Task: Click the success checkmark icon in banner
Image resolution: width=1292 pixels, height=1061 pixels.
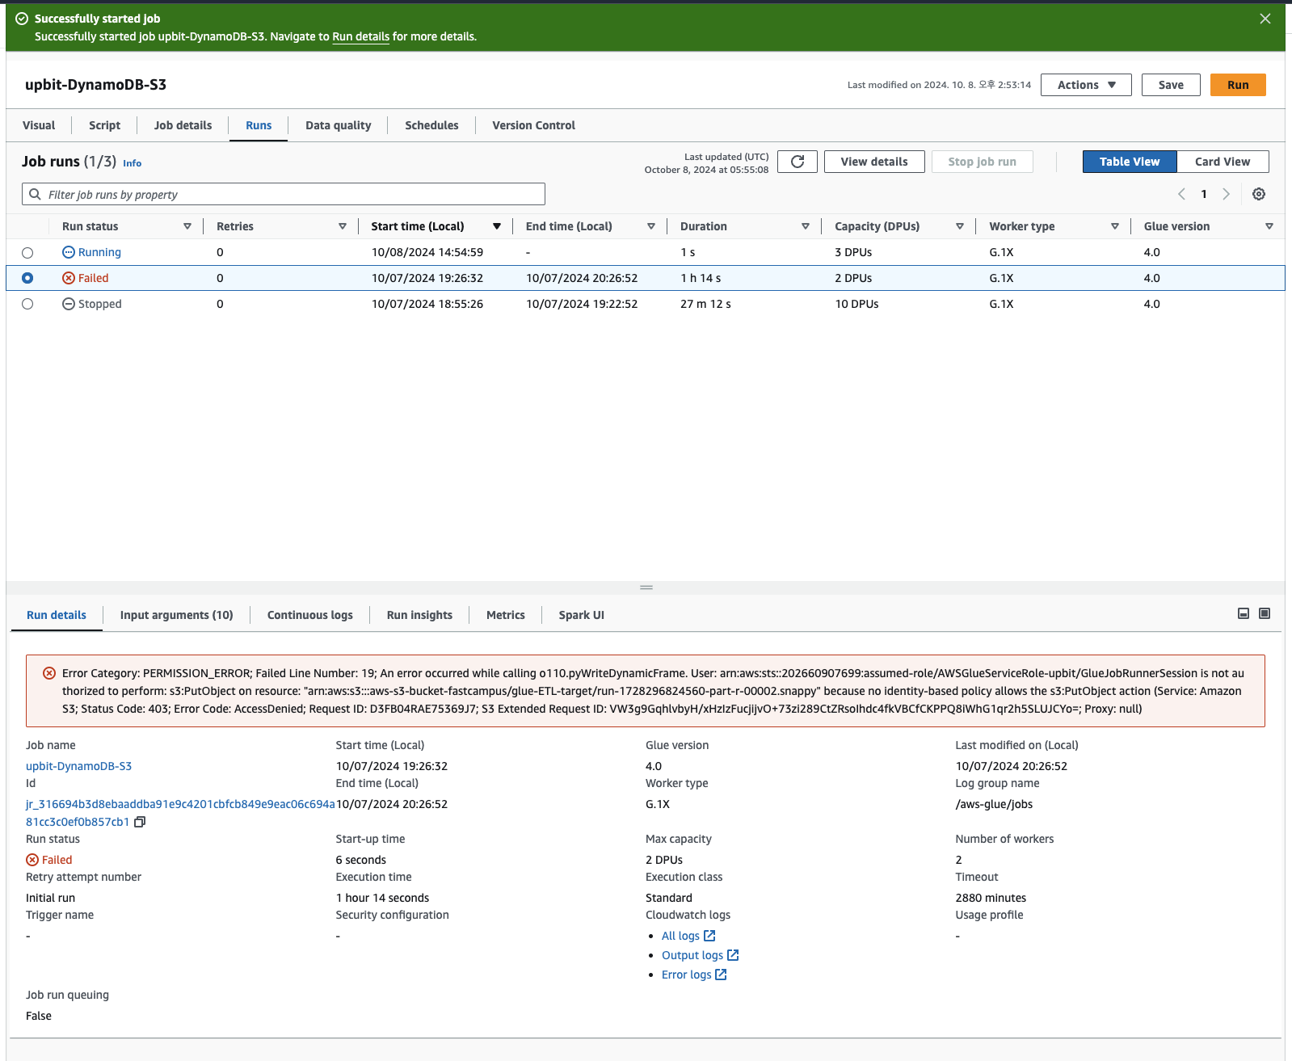Action: (22, 19)
